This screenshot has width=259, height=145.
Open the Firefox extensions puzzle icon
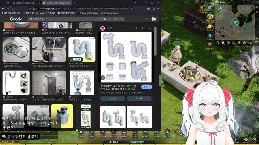153,8
